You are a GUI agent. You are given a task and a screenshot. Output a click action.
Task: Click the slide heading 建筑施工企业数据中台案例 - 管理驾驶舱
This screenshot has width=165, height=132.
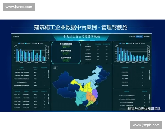tap(81, 27)
